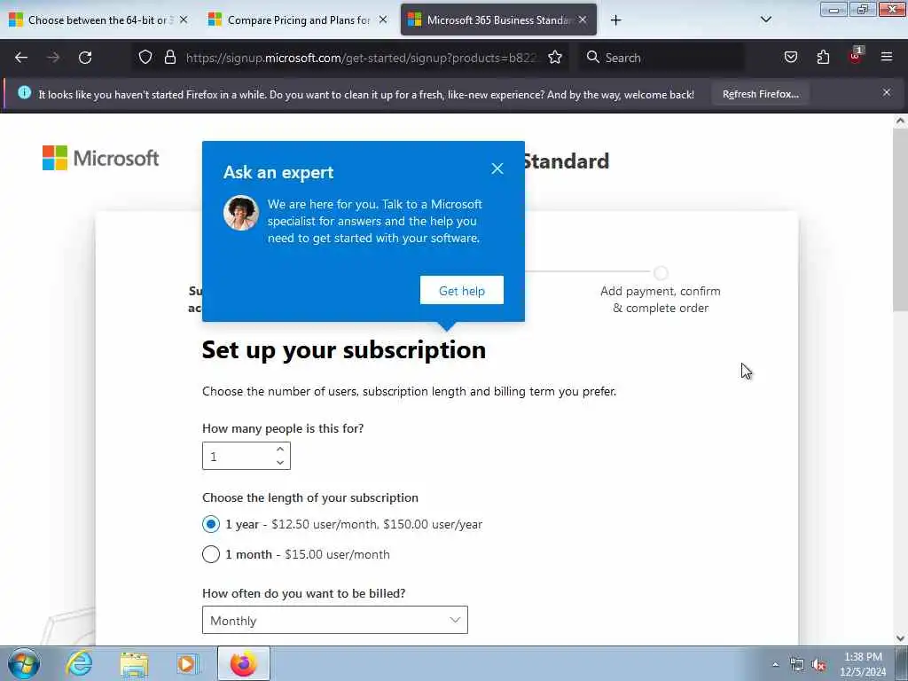The width and height of the screenshot is (908, 681).
Task: Open a new browser tab
Action: (615, 20)
